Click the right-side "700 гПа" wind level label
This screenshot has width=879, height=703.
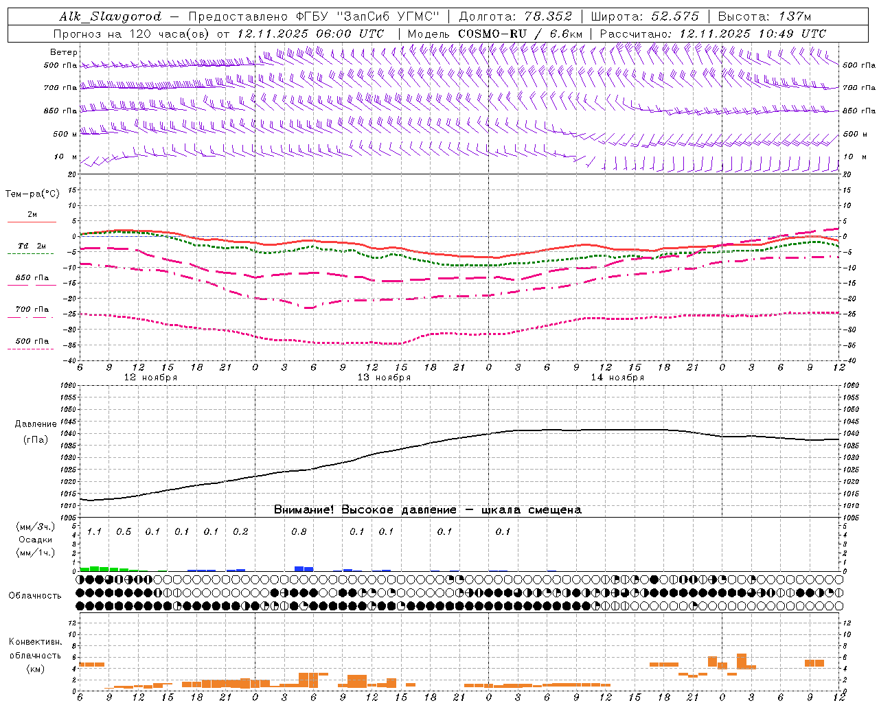859,88
